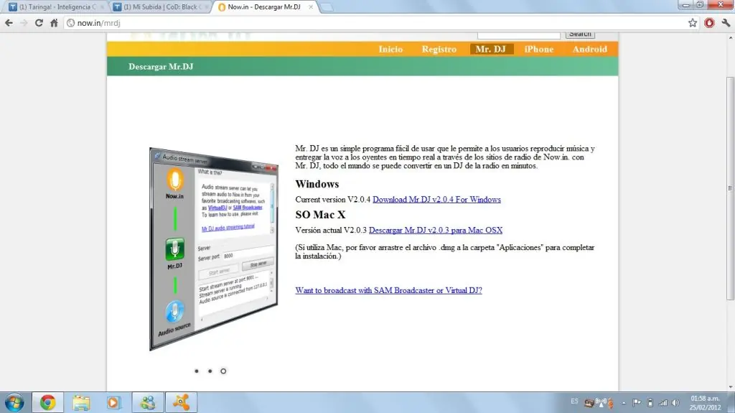Switch to the Taringa! Inteligencia tab
This screenshot has width=735, height=413.
point(54,7)
